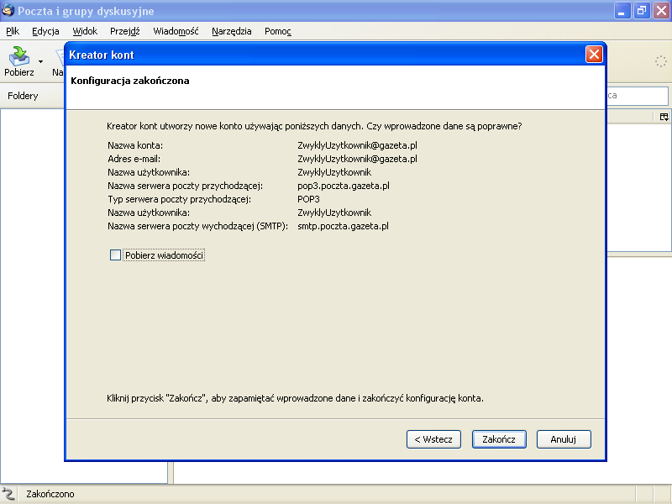Click the search field behind the dialog
This screenshot has height=504, width=672.
[x=638, y=96]
